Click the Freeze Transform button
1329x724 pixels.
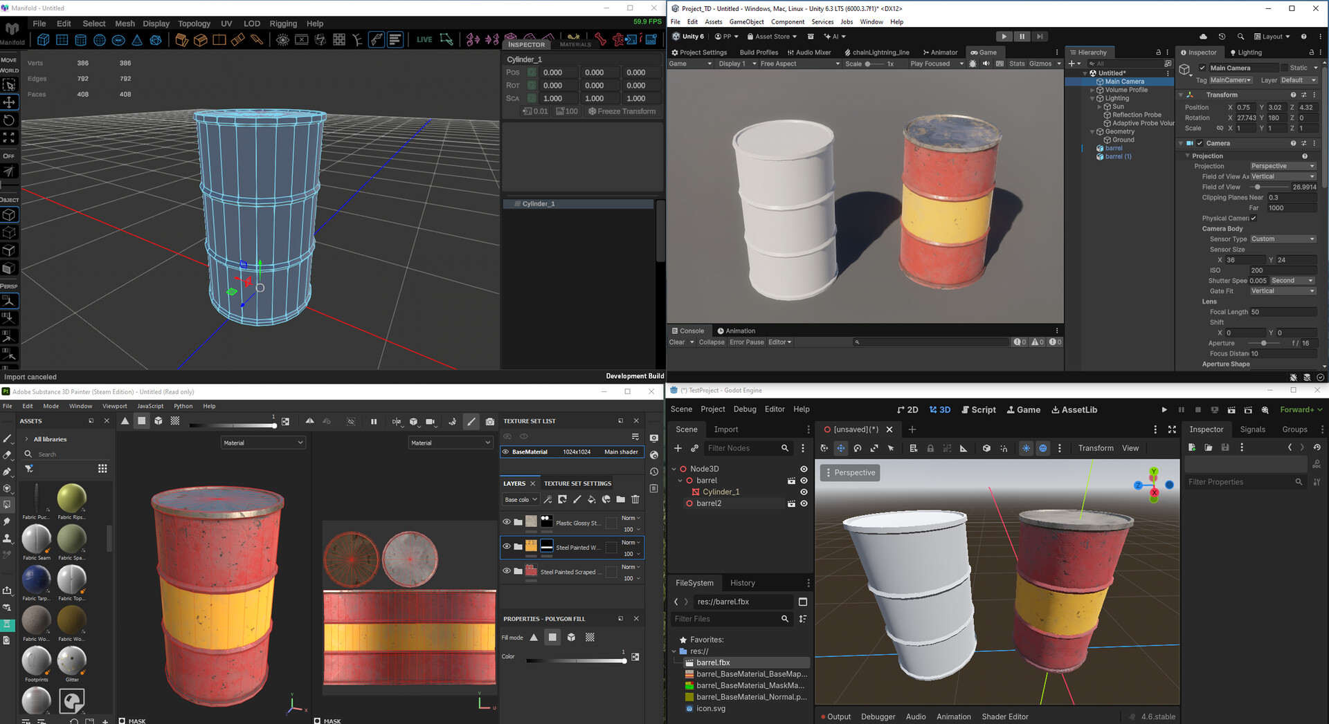pos(622,111)
